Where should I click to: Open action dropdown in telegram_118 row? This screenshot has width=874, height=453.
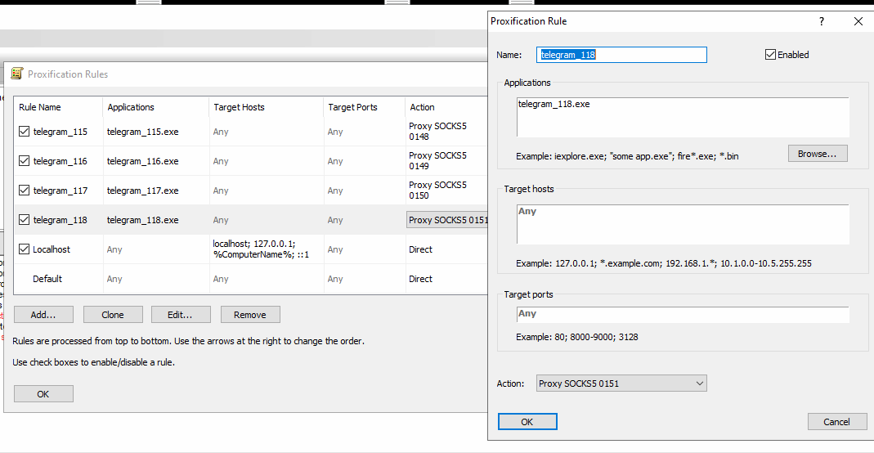click(x=447, y=220)
